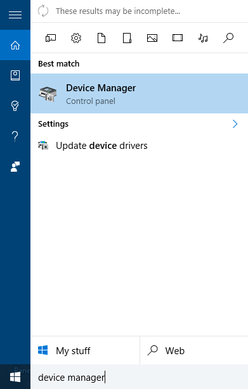Open Update device drivers setting
Screen dimensions: 248x389
140,146
